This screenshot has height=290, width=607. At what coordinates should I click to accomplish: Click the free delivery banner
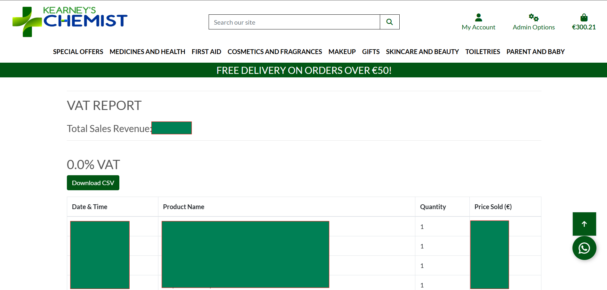(x=303, y=70)
